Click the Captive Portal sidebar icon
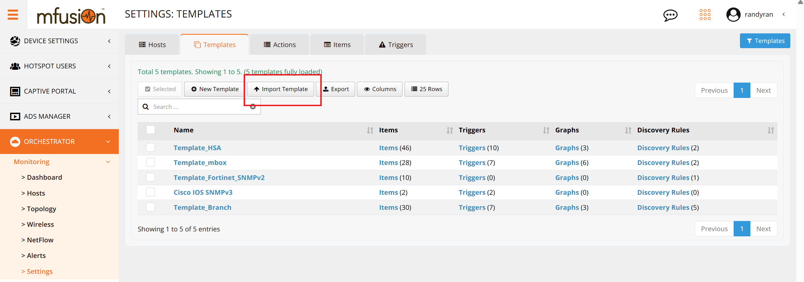Image resolution: width=804 pixels, height=282 pixels. 15,91
